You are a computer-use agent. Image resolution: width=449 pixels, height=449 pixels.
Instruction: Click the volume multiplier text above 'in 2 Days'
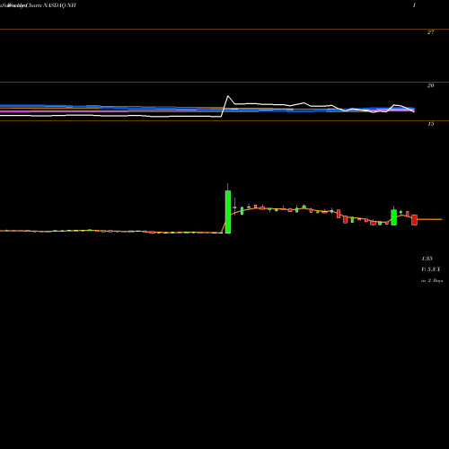(x=431, y=269)
